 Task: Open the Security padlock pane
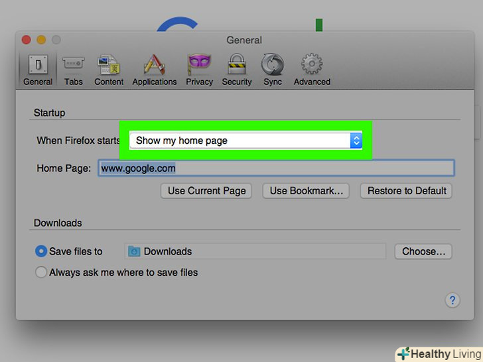237,70
